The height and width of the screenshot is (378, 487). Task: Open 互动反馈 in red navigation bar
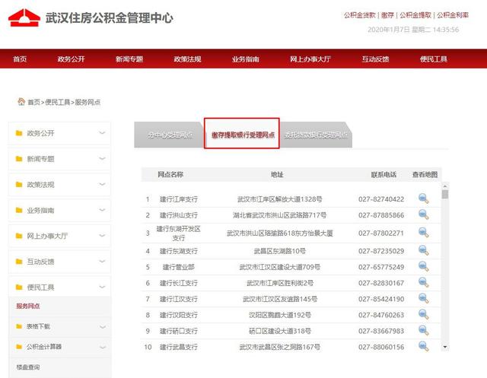375,59
